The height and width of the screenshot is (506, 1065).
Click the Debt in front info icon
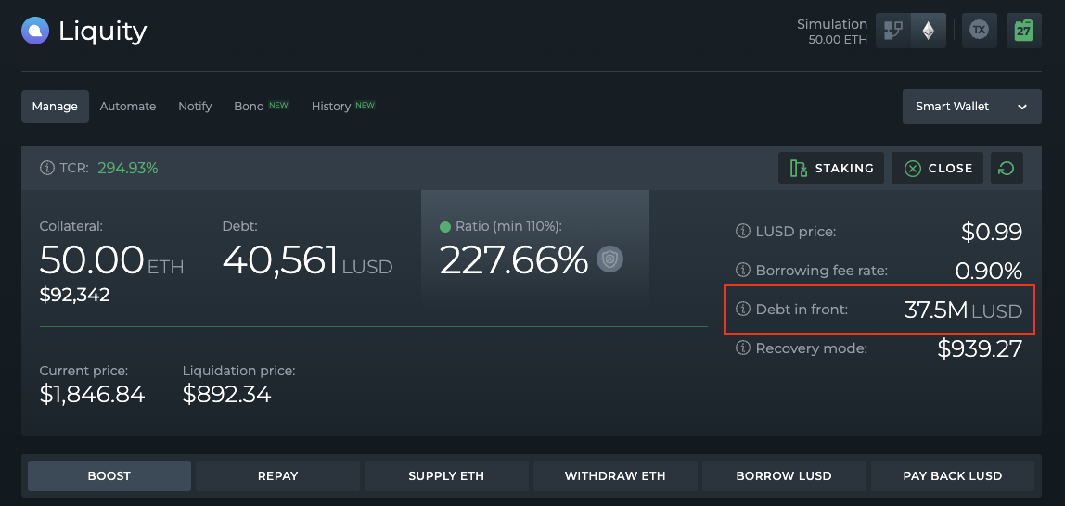coord(742,310)
